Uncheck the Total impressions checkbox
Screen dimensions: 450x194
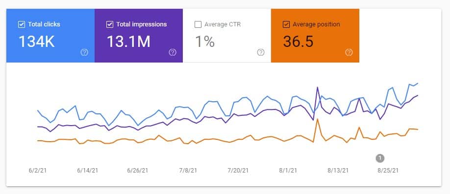pos(110,24)
